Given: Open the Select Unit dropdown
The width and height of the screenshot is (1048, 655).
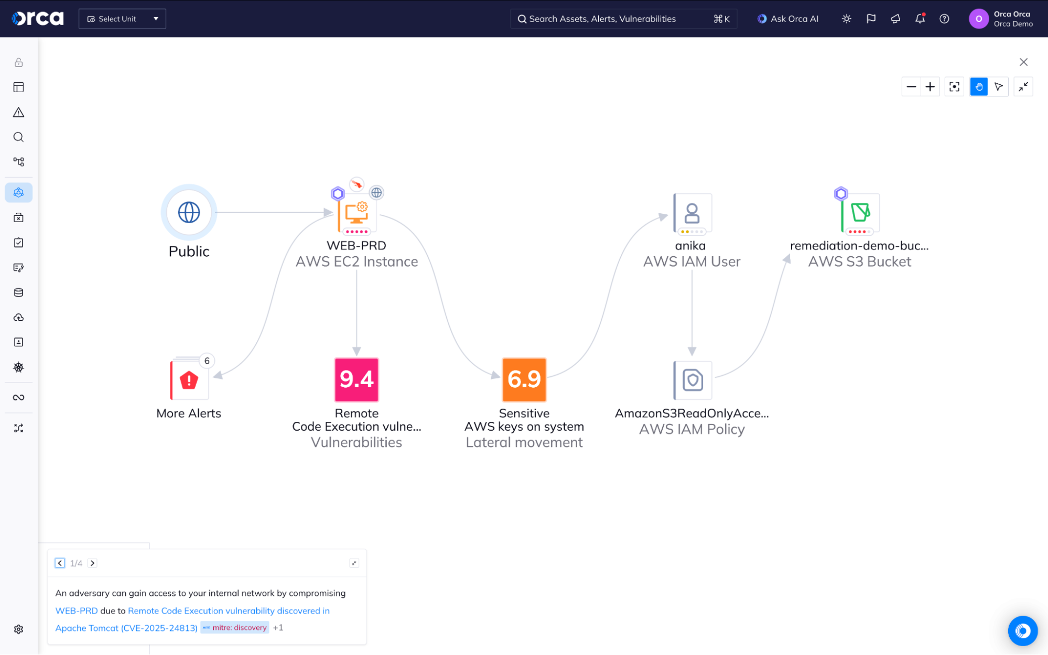Looking at the screenshot, I should (122, 19).
